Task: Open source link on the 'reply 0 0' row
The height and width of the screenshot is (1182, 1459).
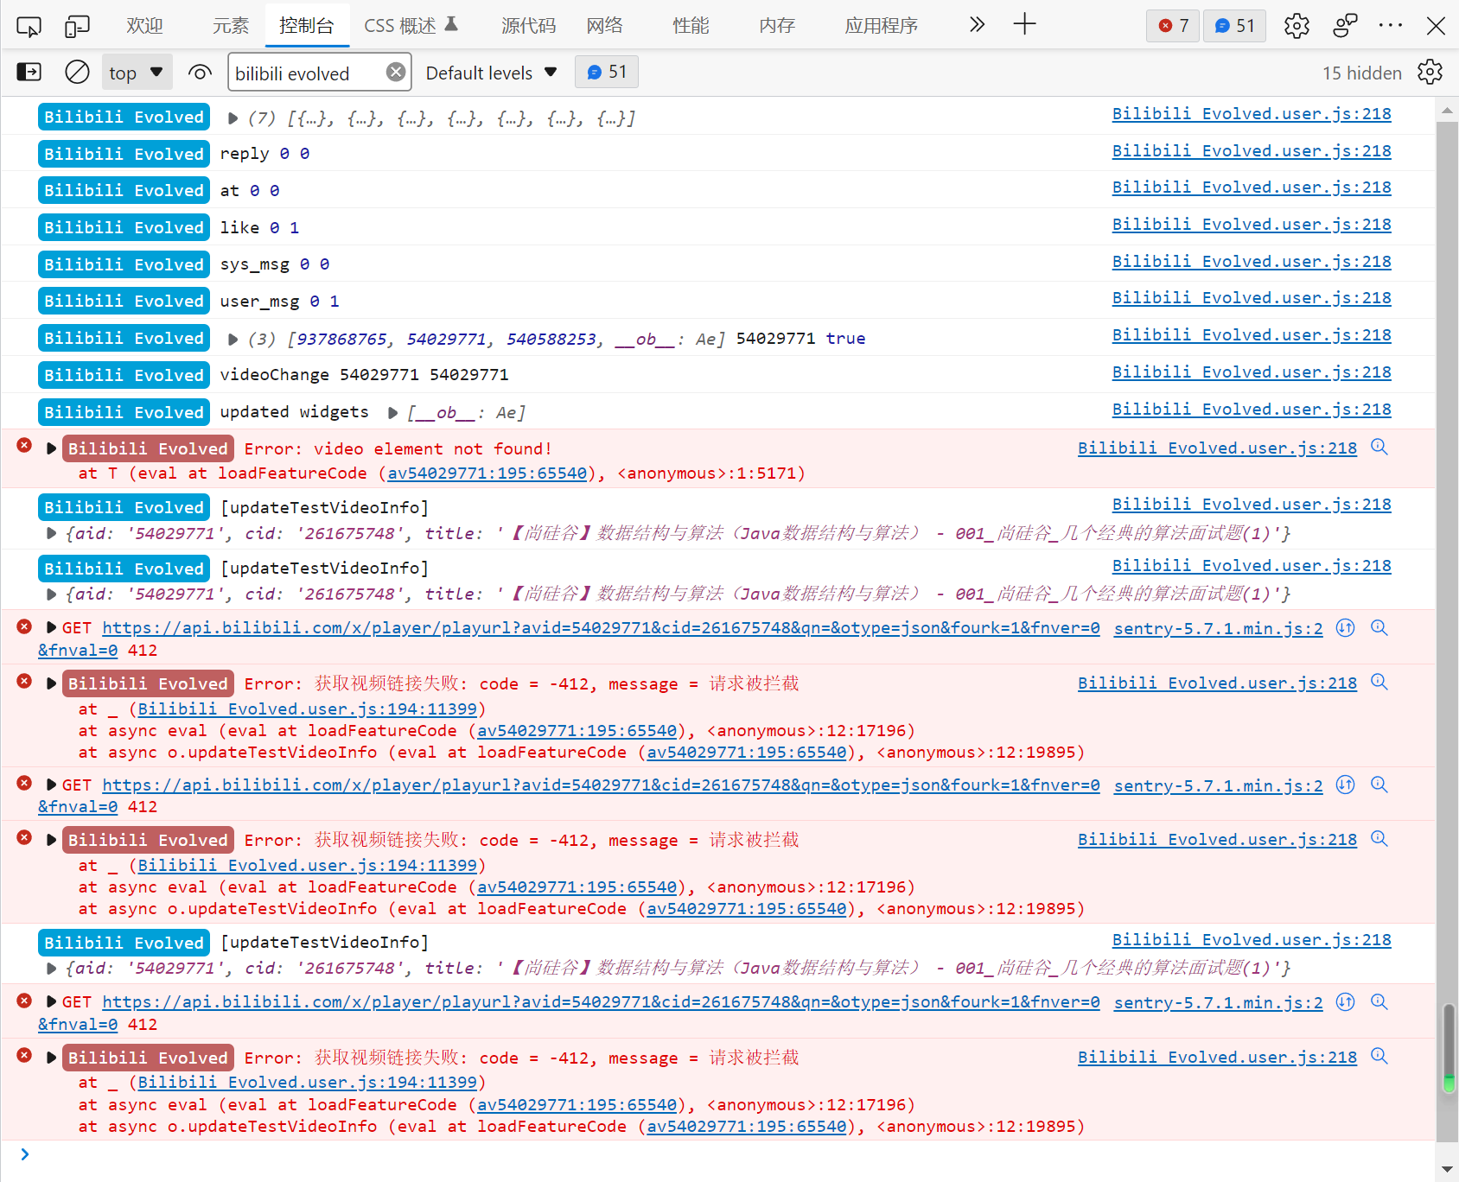Action: point(1252,150)
